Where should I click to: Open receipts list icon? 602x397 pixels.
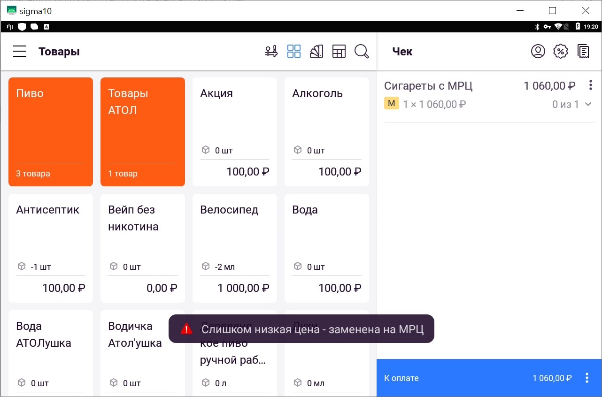click(x=583, y=51)
